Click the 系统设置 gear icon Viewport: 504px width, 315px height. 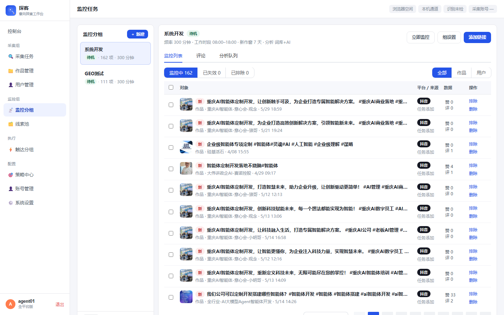pos(10,203)
